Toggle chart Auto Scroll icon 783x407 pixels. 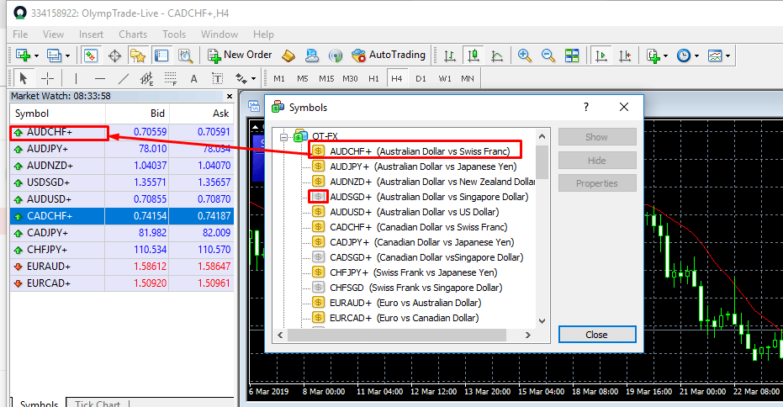601,55
